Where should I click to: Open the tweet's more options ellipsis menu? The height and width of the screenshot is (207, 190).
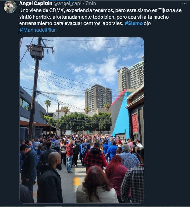pyautogui.click(x=184, y=4)
